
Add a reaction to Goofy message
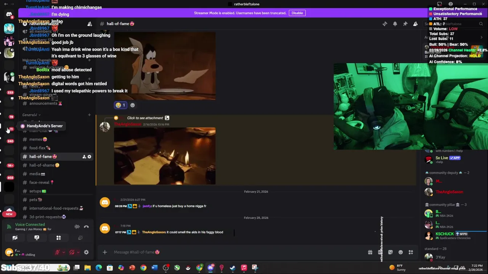[x=132, y=105]
